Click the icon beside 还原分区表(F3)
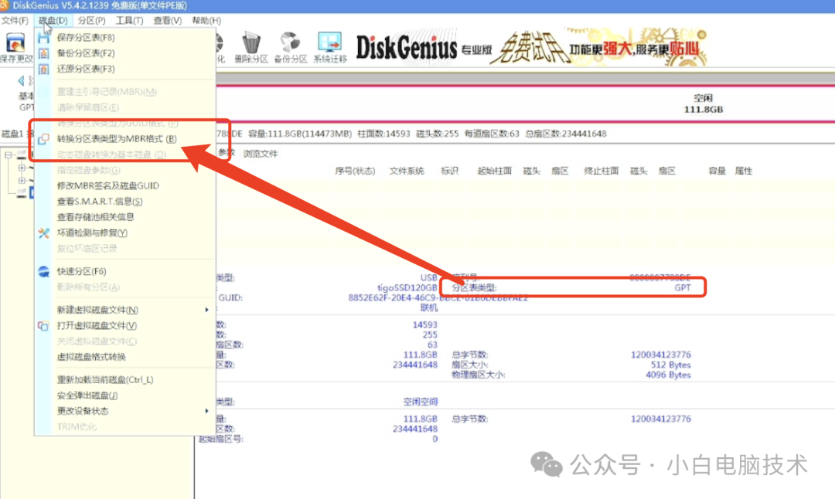The width and height of the screenshot is (835, 499). (43, 70)
